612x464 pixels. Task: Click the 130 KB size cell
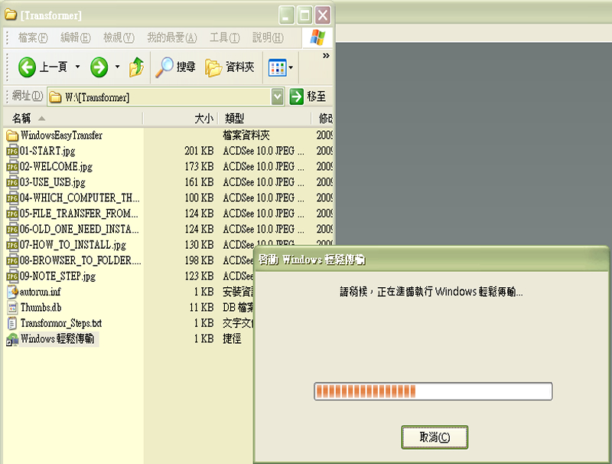[199, 245]
